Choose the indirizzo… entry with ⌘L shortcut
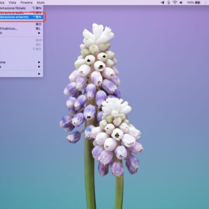The height and width of the screenshot is (209, 209). [21, 28]
